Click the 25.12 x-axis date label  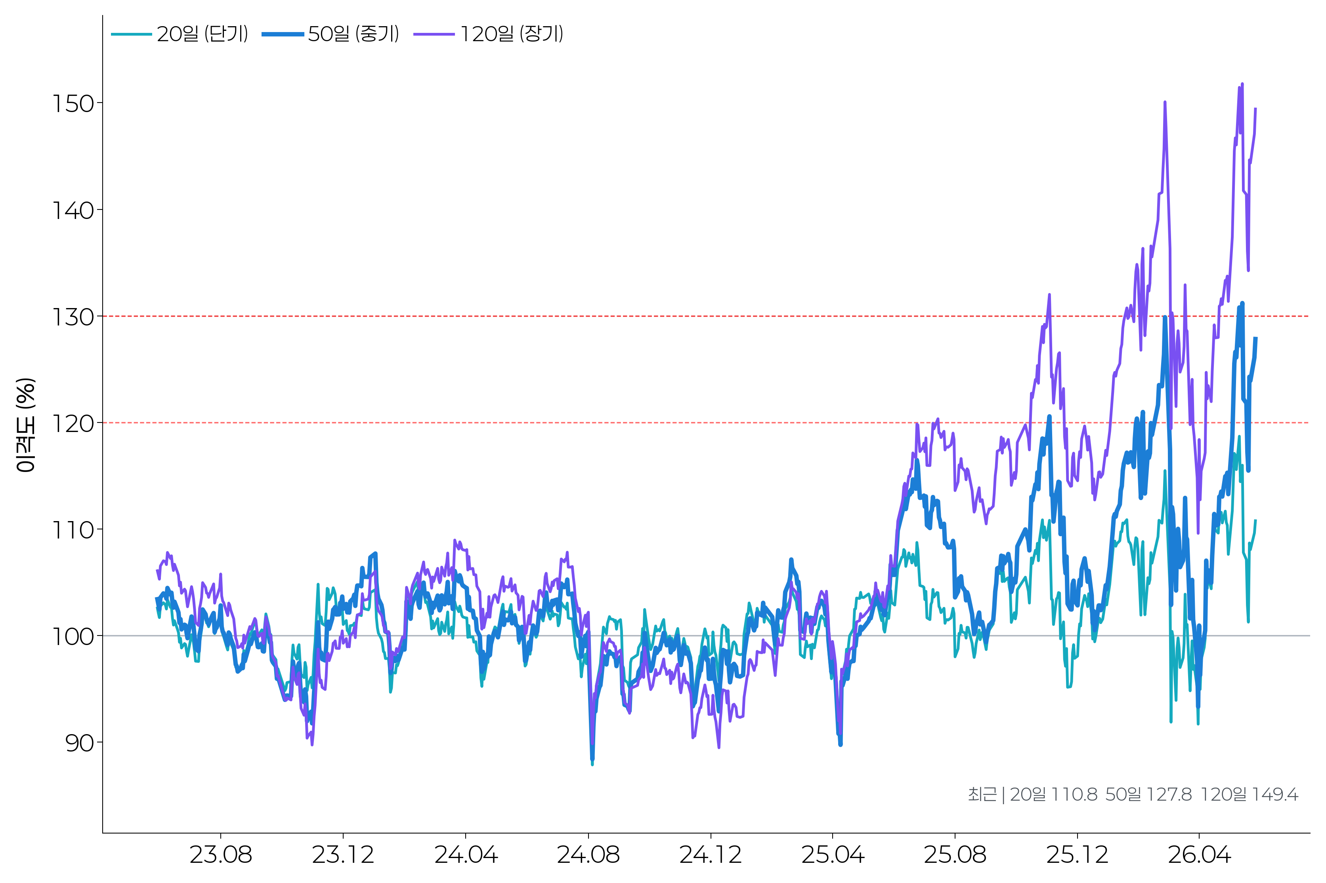1077,855
